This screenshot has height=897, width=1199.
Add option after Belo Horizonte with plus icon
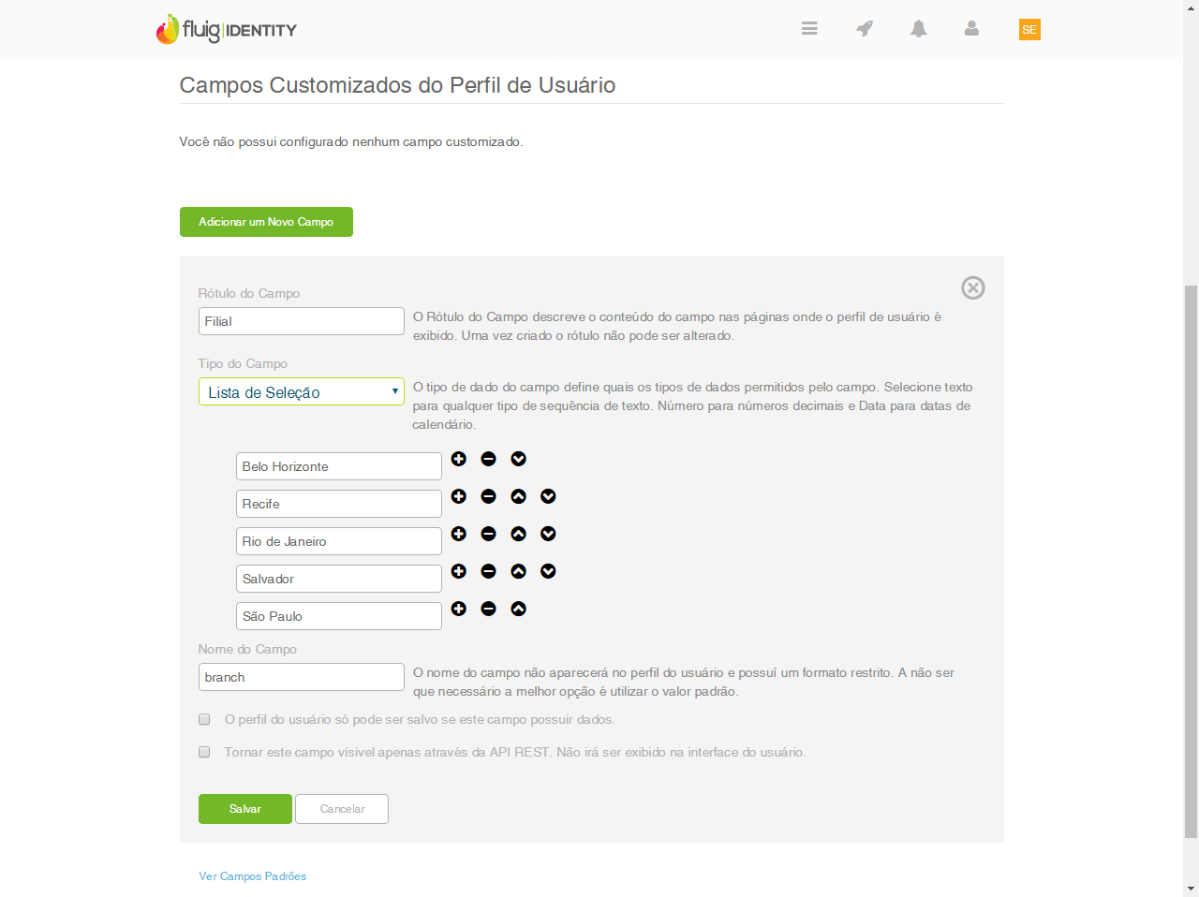[x=459, y=459]
